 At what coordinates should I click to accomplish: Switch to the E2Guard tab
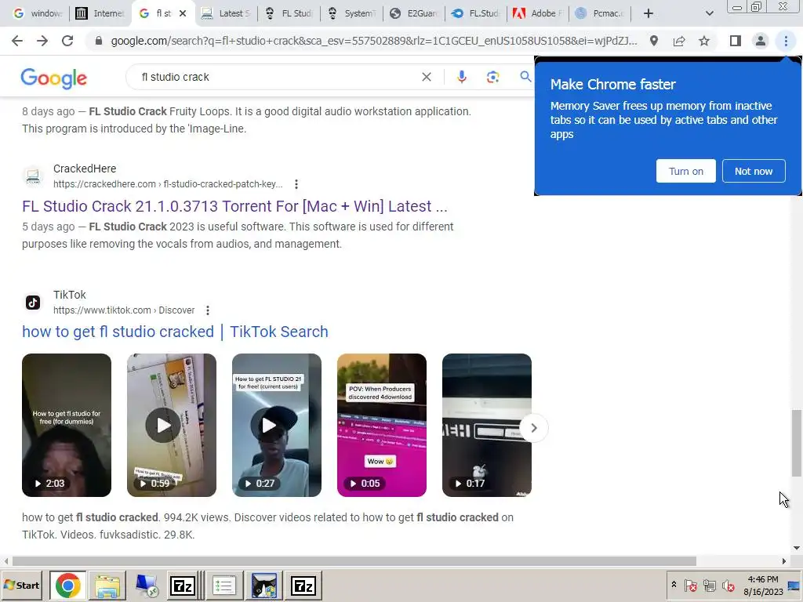[414, 13]
